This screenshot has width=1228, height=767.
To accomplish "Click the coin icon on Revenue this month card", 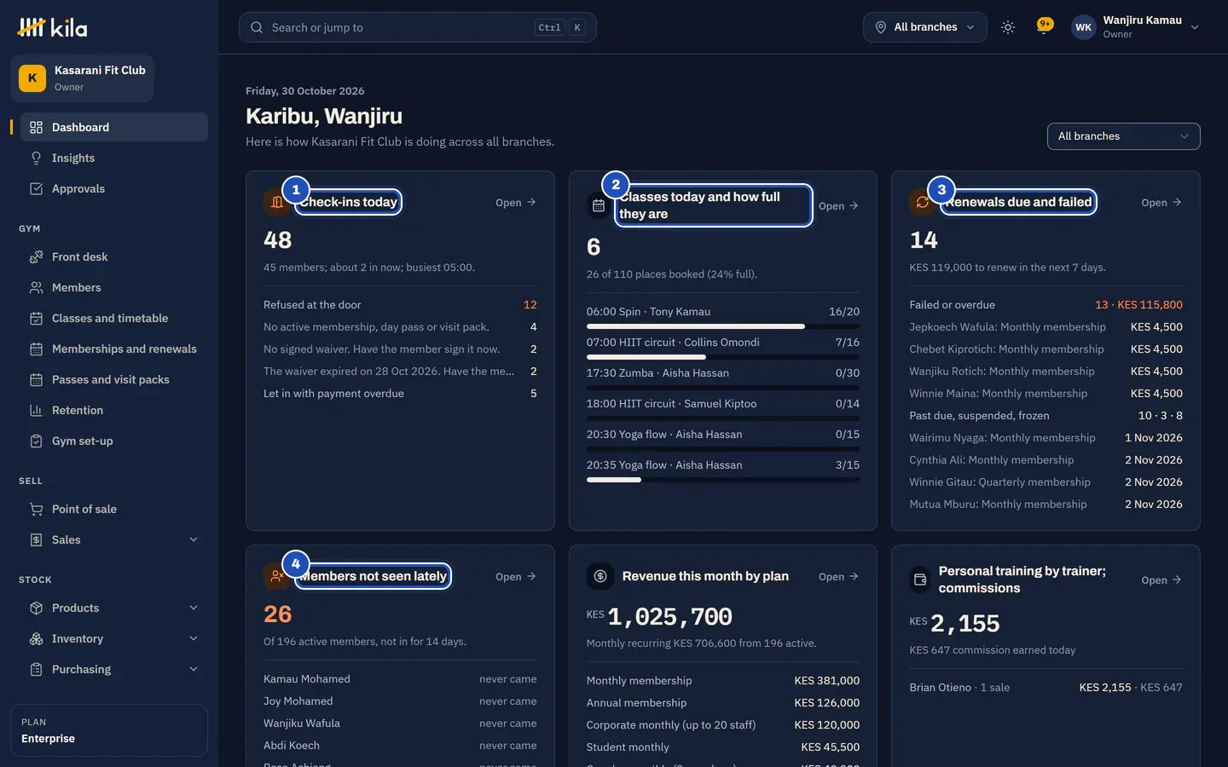I will [x=600, y=576].
